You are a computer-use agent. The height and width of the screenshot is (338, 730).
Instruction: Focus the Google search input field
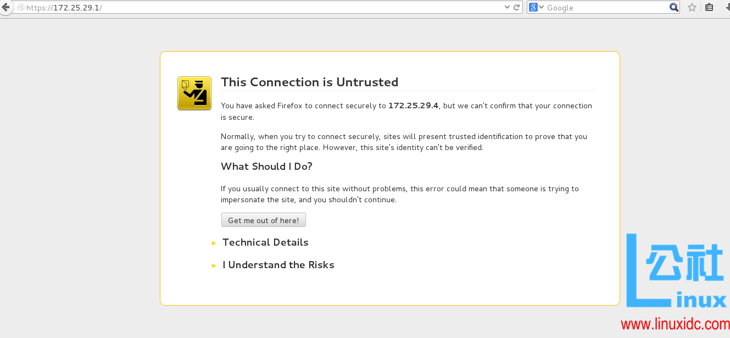[x=604, y=8]
